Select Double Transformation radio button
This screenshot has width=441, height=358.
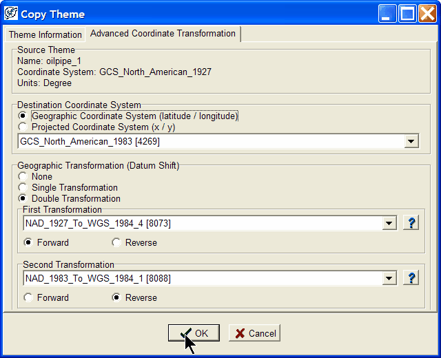tap(23, 199)
